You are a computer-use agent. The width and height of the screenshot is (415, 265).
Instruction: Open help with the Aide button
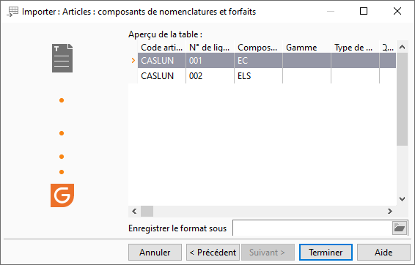click(x=383, y=253)
